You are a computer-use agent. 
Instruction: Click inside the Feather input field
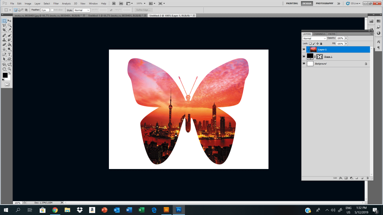pyautogui.click(x=45, y=10)
